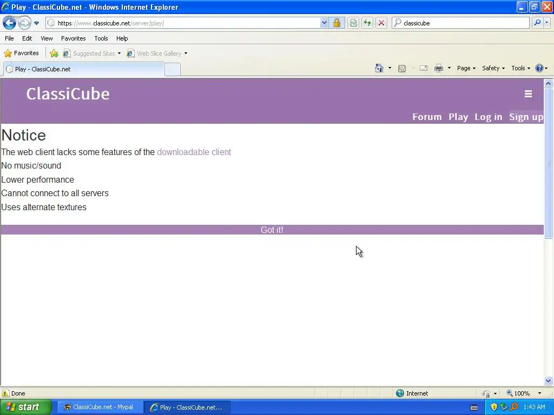Viewport: 554px width, 415px height.
Task: Click the Print icon
Action: [x=438, y=68]
